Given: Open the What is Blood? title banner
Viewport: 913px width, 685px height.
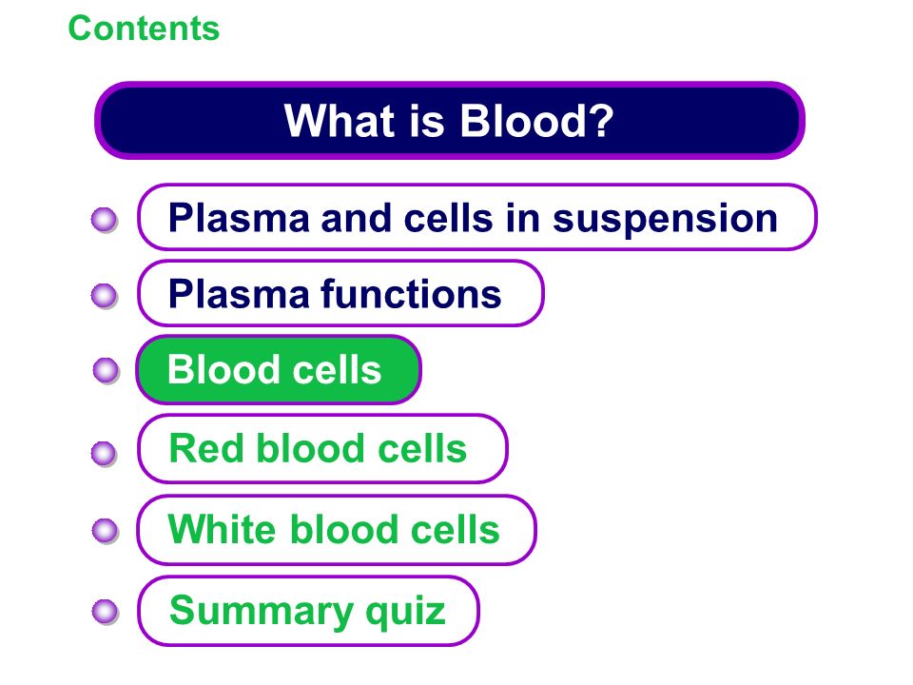Looking at the screenshot, I should point(450,121).
